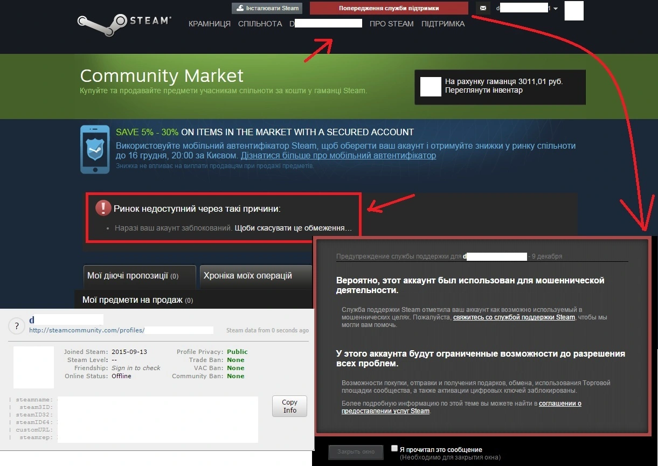
Task: Open 'Переглянути інвентар' link
Action: tap(484, 91)
